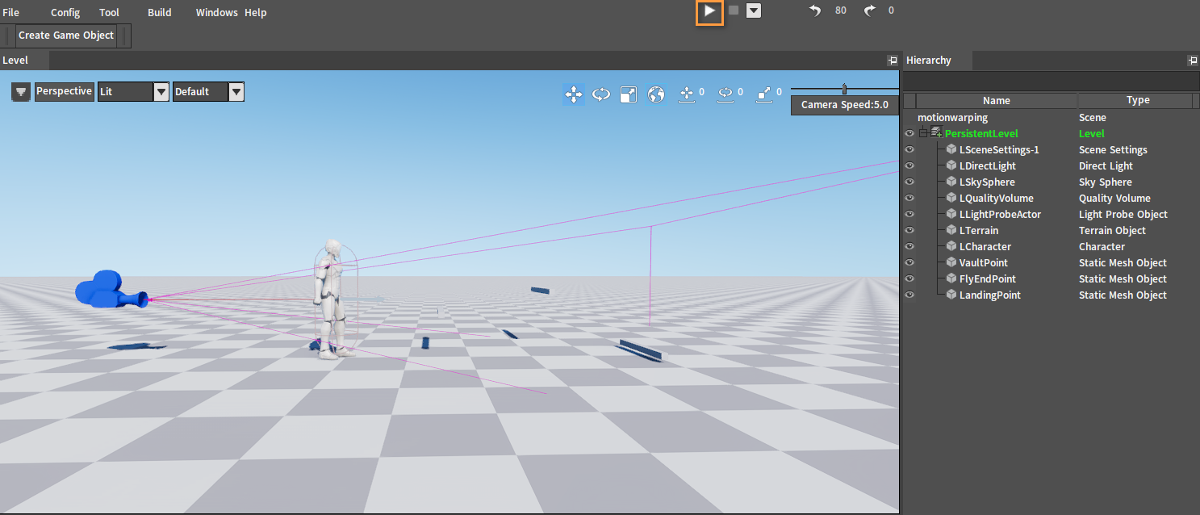
Task: Toggle the scale snap icon
Action: (764, 94)
